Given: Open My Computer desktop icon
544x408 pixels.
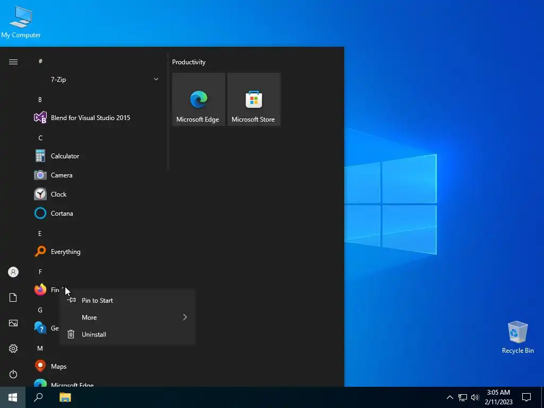Looking at the screenshot, I should click(21, 22).
